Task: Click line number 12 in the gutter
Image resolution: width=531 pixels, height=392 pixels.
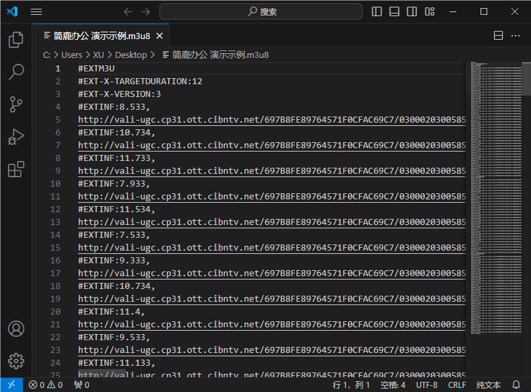Action: coord(55,209)
